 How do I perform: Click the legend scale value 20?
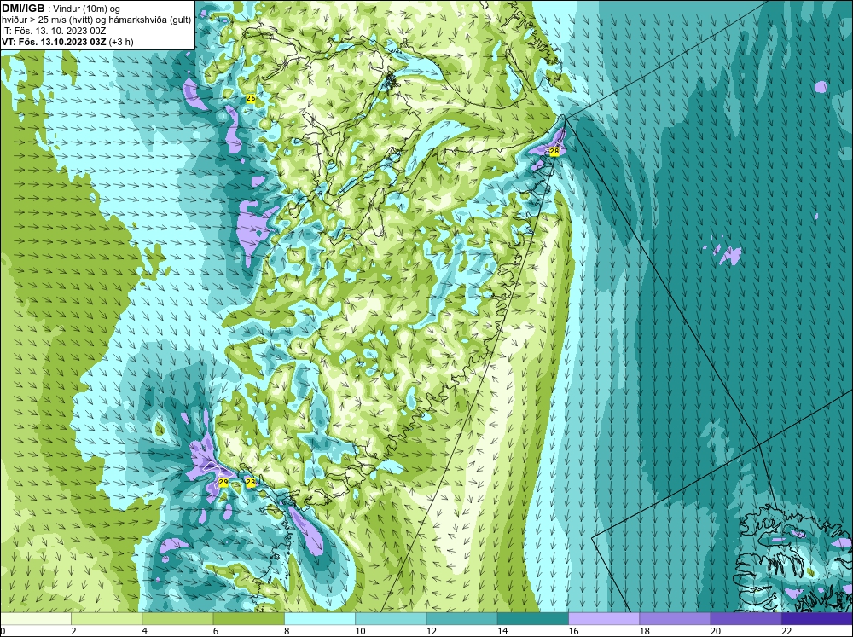tap(715, 631)
